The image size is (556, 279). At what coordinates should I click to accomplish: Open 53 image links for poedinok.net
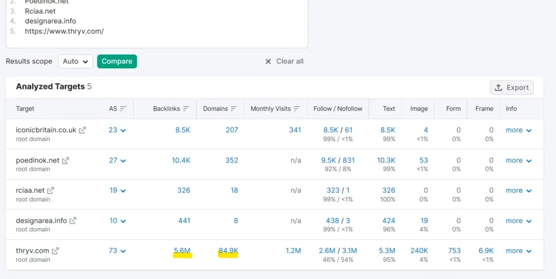click(x=424, y=160)
